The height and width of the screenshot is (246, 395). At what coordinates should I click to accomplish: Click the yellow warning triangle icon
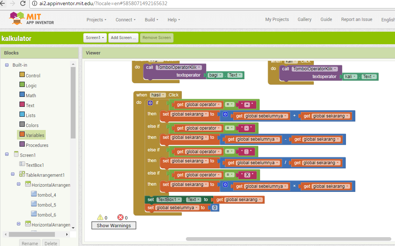tap(100, 217)
